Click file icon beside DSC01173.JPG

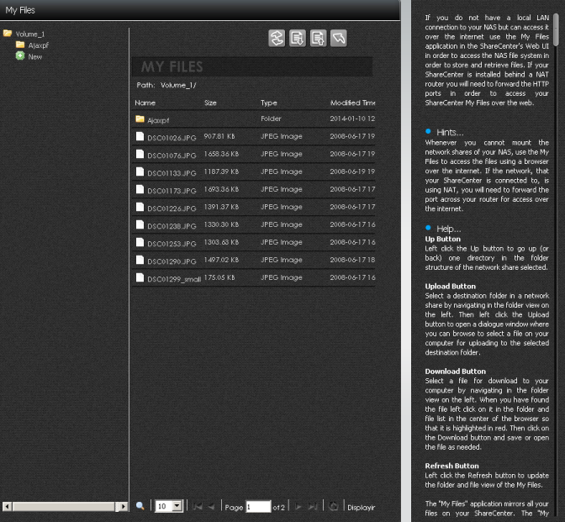[x=140, y=189]
